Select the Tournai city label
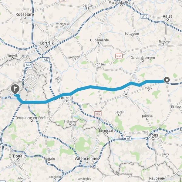Image resolution: width=182 pixels, height=182 pixels. point(66,98)
